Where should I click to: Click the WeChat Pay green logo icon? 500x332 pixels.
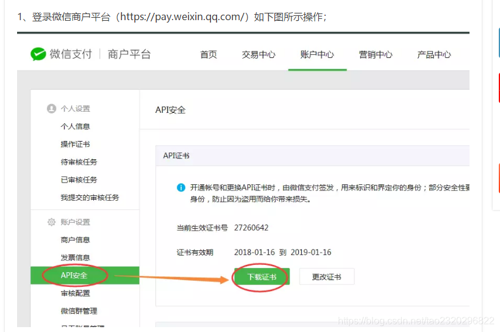38,54
